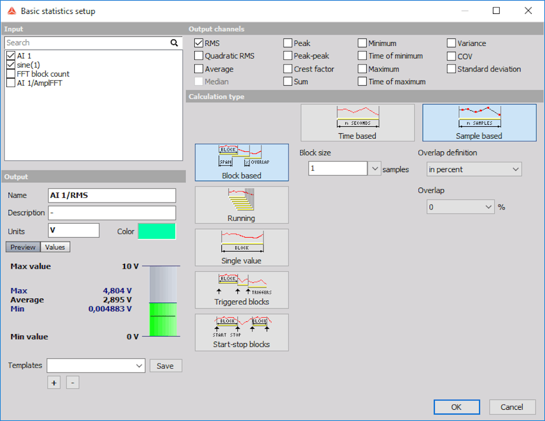
Task: Click the Min 0,004883 V value
Action: coord(110,309)
